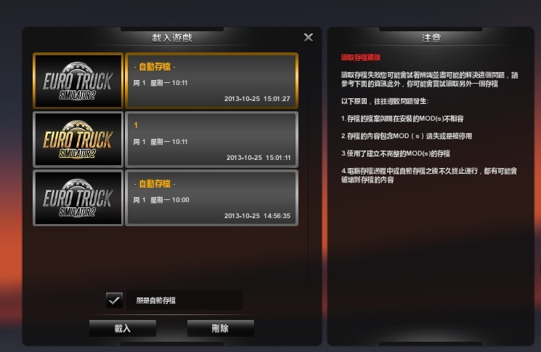Select the autosave dated 2013-10-25 14:56:35
Image resolution: width=541 pixels, height=352 pixels.
211,198
